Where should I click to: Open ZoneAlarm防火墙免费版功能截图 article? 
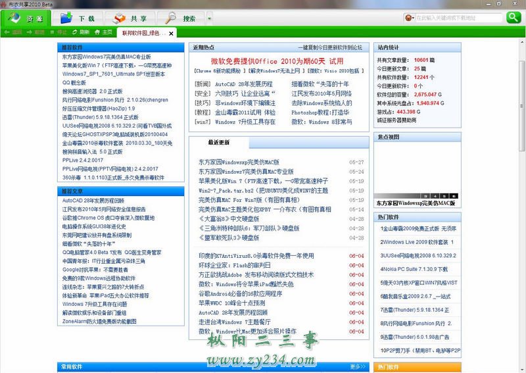99,321
